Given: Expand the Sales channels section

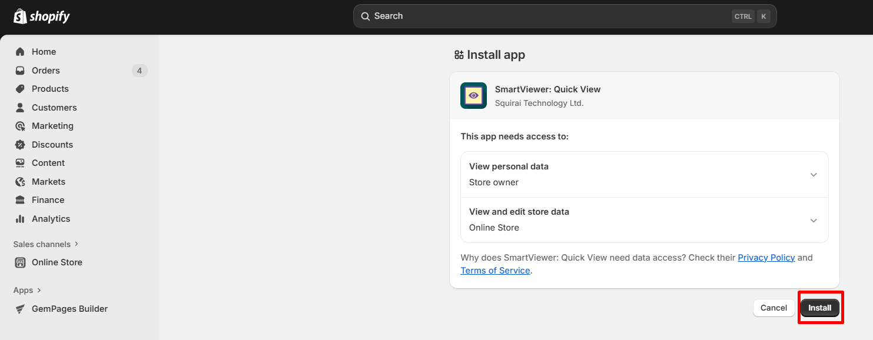Looking at the screenshot, I should 46,244.
